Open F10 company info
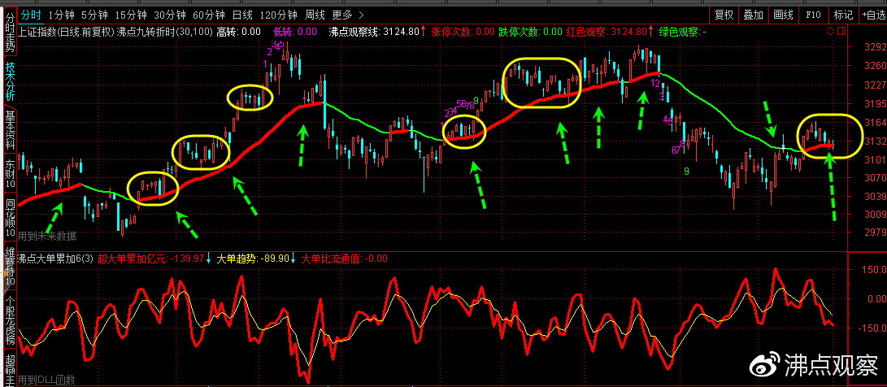This screenshot has height=387, width=887. (814, 15)
